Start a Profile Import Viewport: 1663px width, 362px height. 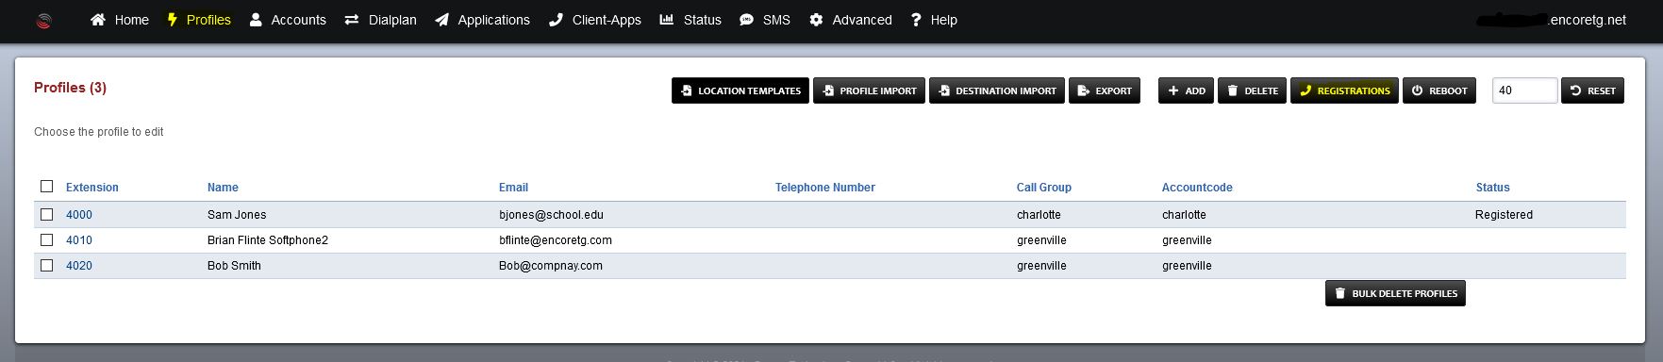pos(869,90)
